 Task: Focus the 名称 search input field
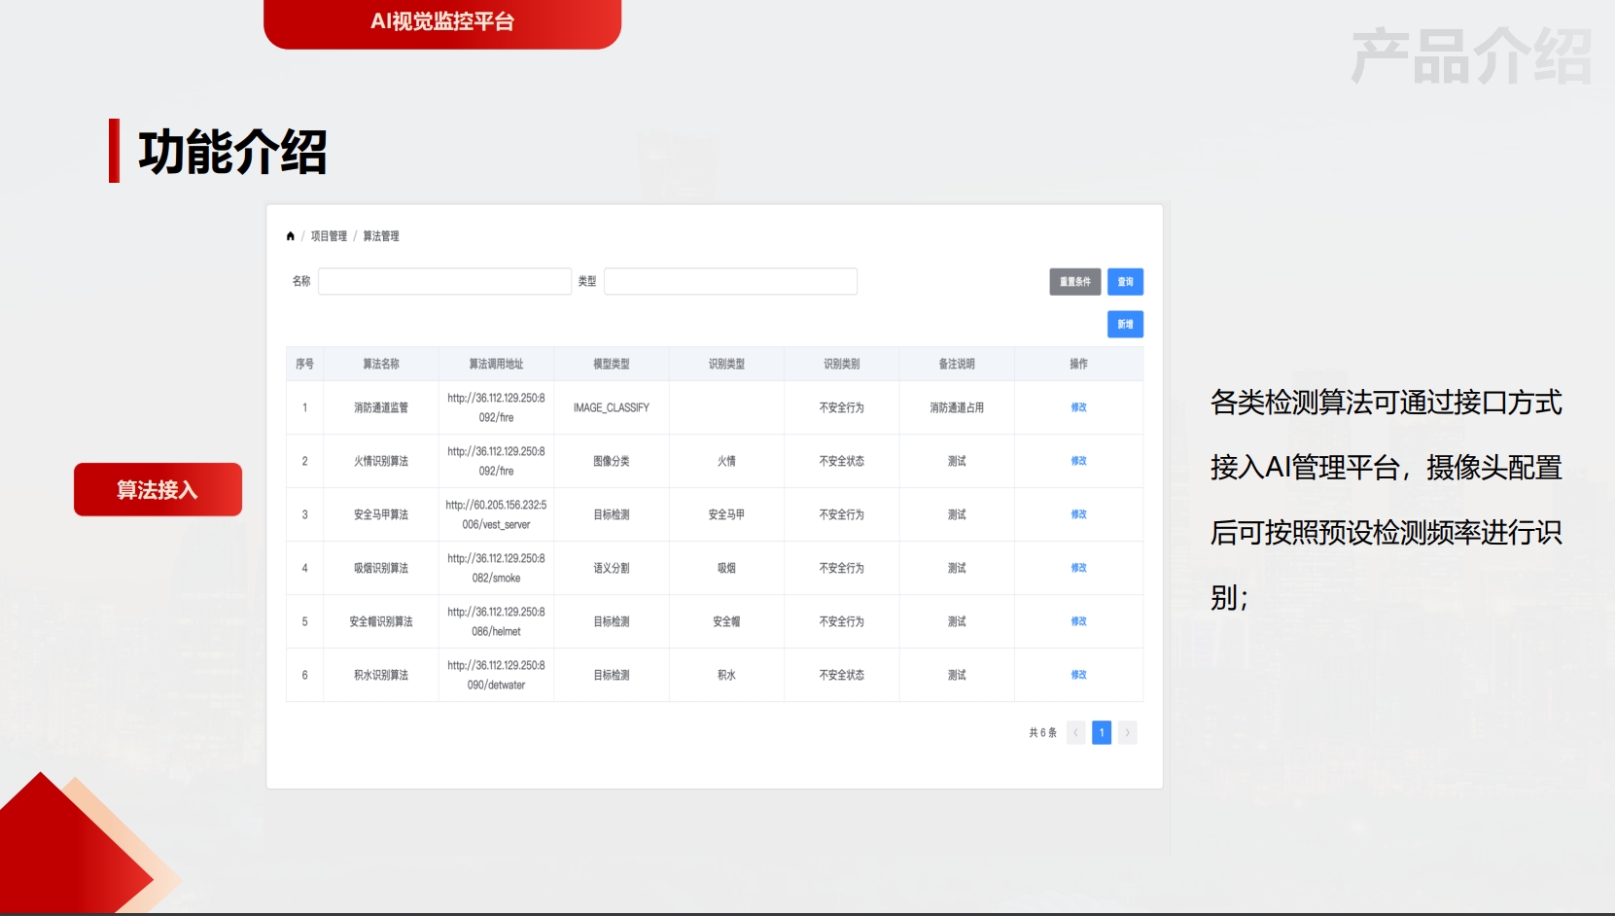tap(444, 282)
